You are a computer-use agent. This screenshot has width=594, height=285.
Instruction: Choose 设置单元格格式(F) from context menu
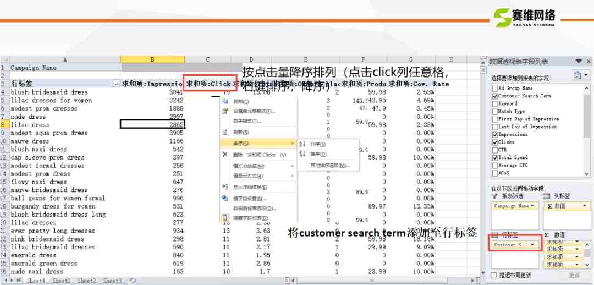(x=254, y=111)
